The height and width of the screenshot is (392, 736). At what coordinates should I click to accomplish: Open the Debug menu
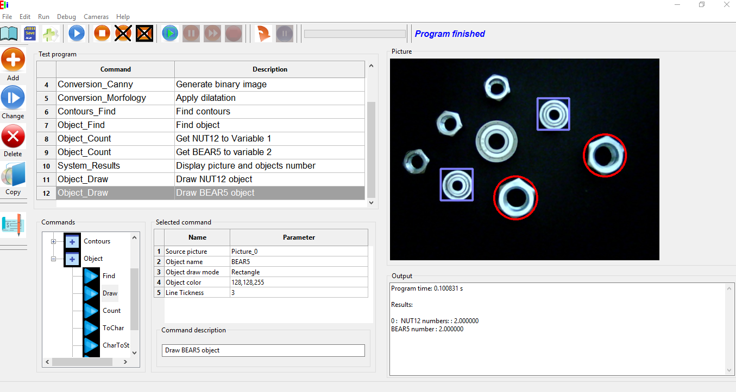66,17
